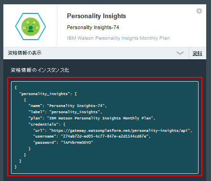Click the password value in JSON
This screenshot has height=181, width=211.
point(77,142)
